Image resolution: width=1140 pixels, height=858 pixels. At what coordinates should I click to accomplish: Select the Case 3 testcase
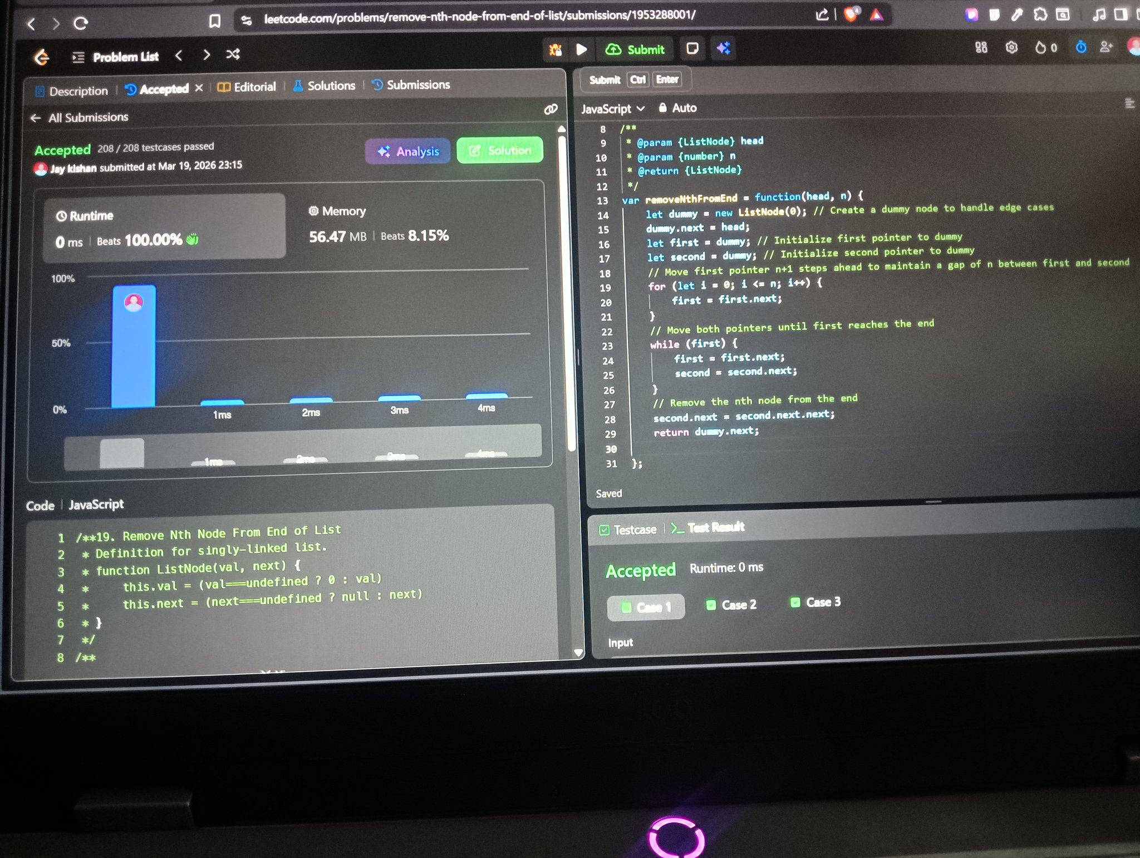pyautogui.click(x=815, y=603)
